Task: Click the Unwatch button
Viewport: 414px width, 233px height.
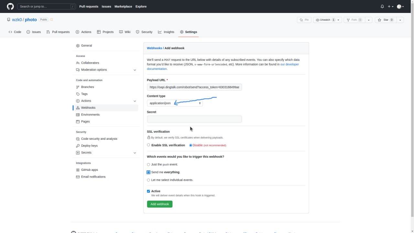Action: click(327, 20)
